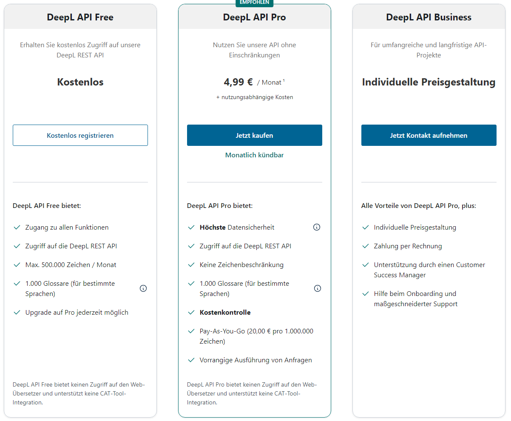Click the Jetzt Kontakt aufnehmen button
Image resolution: width=511 pixels, height=421 pixels.
click(429, 135)
